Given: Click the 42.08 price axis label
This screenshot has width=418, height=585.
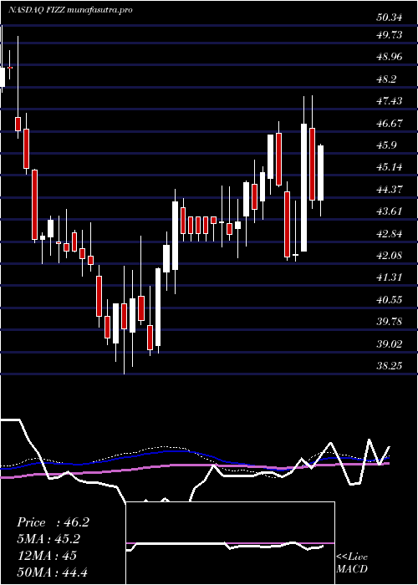Looking at the screenshot, I should pyautogui.click(x=389, y=256).
